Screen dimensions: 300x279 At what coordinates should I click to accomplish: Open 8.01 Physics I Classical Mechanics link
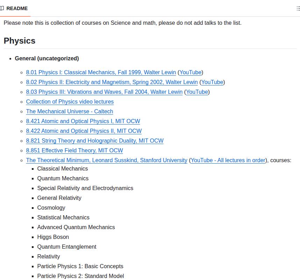[101, 73]
